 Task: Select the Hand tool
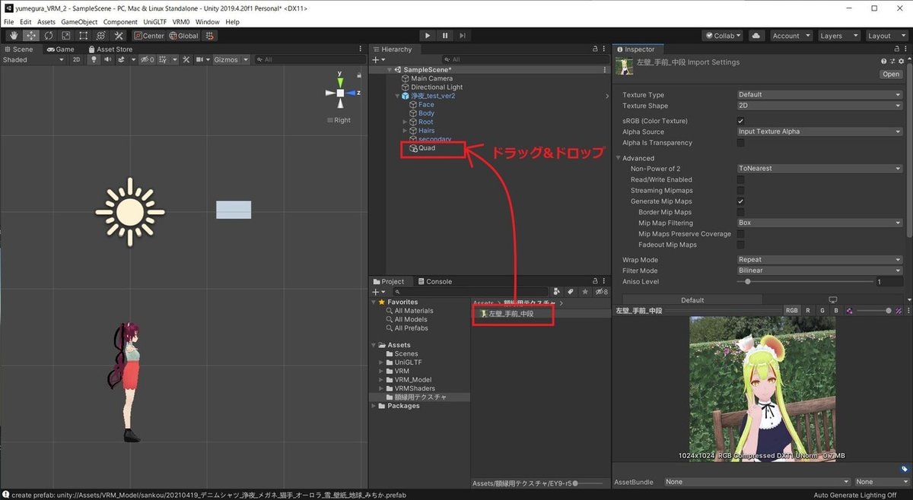[x=13, y=36]
